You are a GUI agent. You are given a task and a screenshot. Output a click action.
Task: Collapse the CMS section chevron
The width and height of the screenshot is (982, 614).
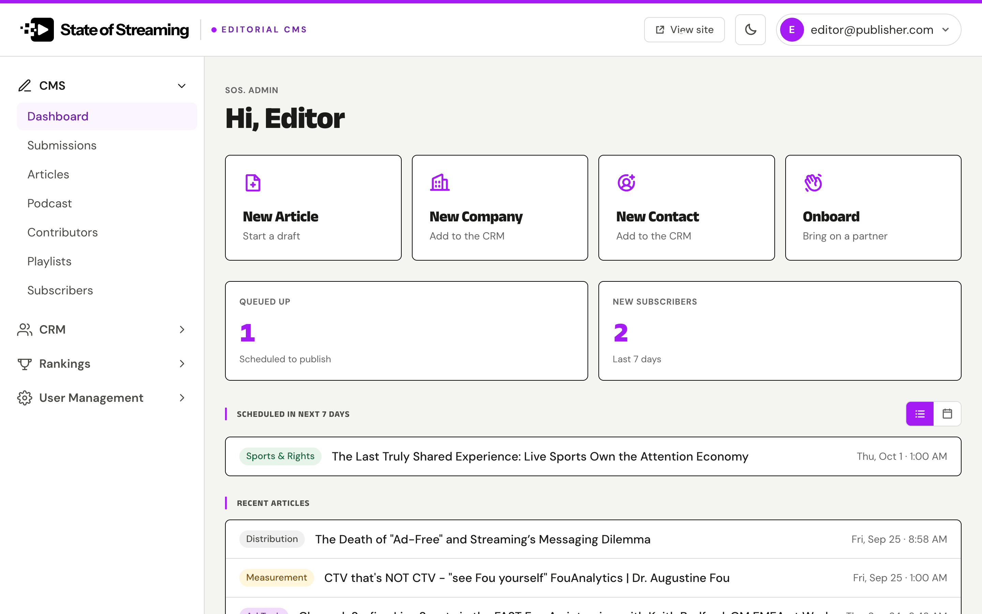pos(182,86)
